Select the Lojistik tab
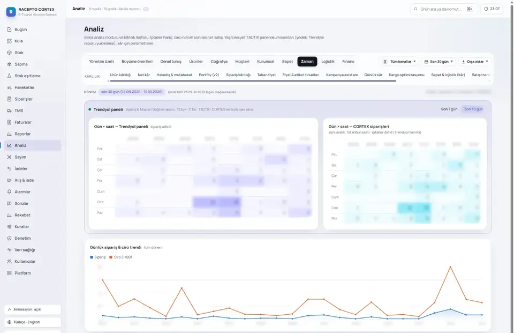514x333 pixels. 328,62
